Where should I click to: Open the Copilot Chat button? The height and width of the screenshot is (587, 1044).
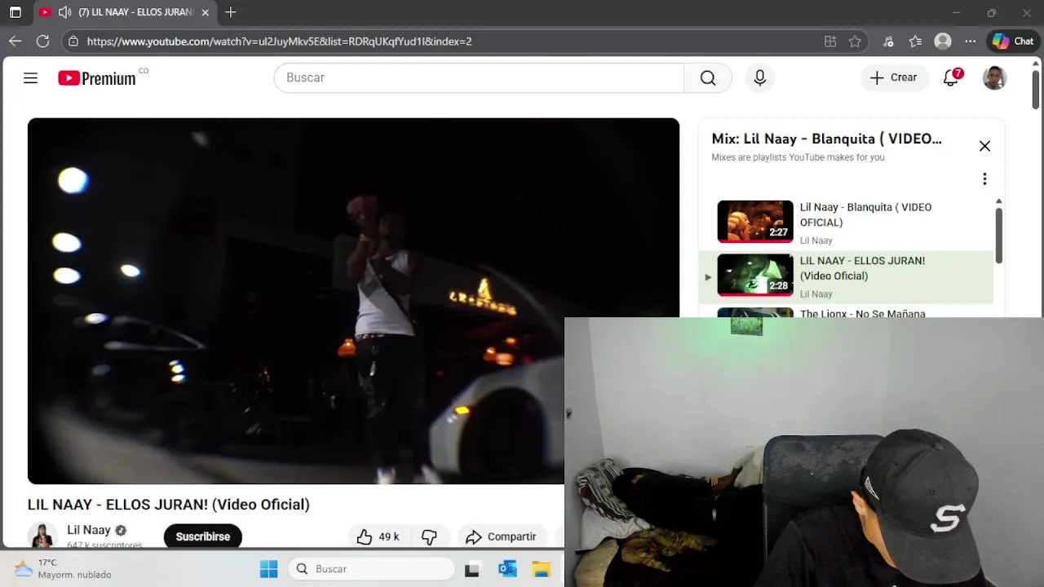(1013, 41)
